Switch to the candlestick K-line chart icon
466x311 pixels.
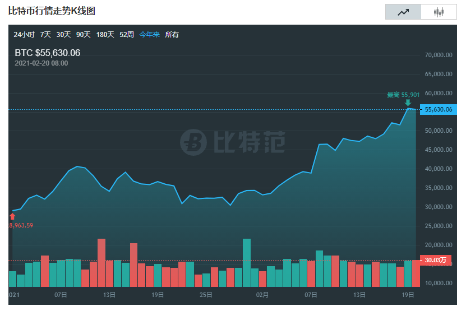439,12
